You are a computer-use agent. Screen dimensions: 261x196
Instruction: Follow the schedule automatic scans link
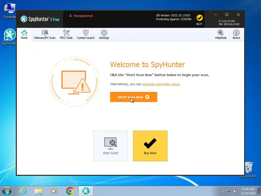161,84
